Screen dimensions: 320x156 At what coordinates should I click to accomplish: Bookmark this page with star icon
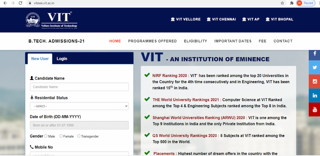[x=283, y=3]
